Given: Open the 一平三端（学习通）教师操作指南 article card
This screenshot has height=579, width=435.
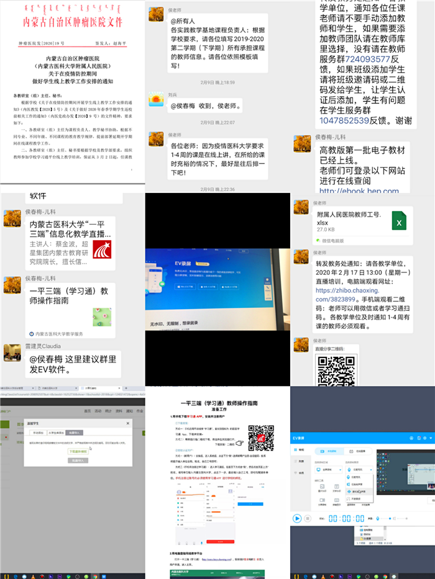Looking at the screenshot, I should (x=70, y=310).
